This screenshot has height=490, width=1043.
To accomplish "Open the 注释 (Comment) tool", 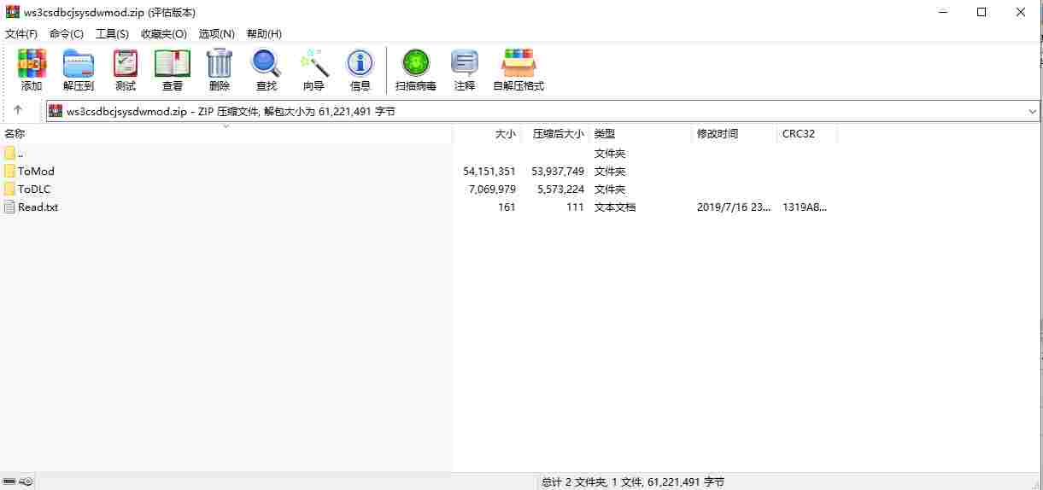I will coord(465,63).
